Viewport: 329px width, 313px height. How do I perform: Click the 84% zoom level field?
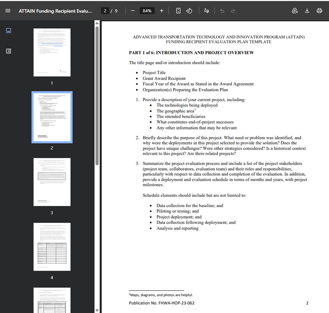click(x=147, y=11)
